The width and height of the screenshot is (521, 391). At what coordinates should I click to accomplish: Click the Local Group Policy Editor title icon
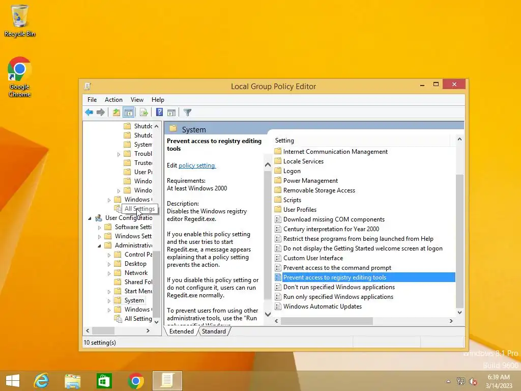pyautogui.click(x=88, y=86)
